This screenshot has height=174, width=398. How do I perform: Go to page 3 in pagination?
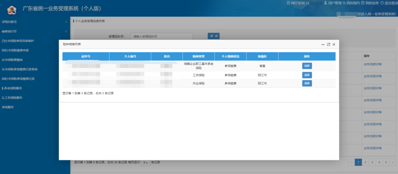(x=372, y=162)
